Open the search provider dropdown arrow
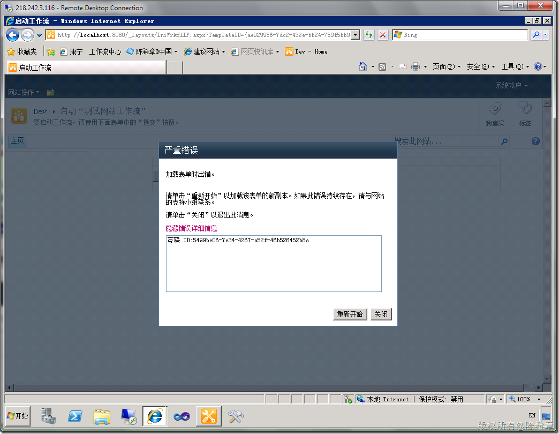 [546, 35]
